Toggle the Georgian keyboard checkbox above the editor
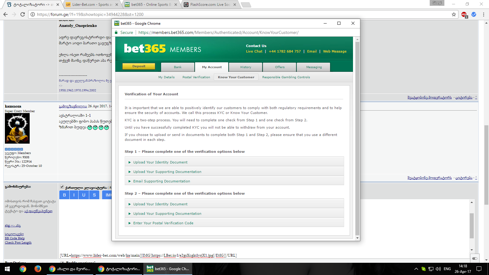 click(x=62, y=187)
